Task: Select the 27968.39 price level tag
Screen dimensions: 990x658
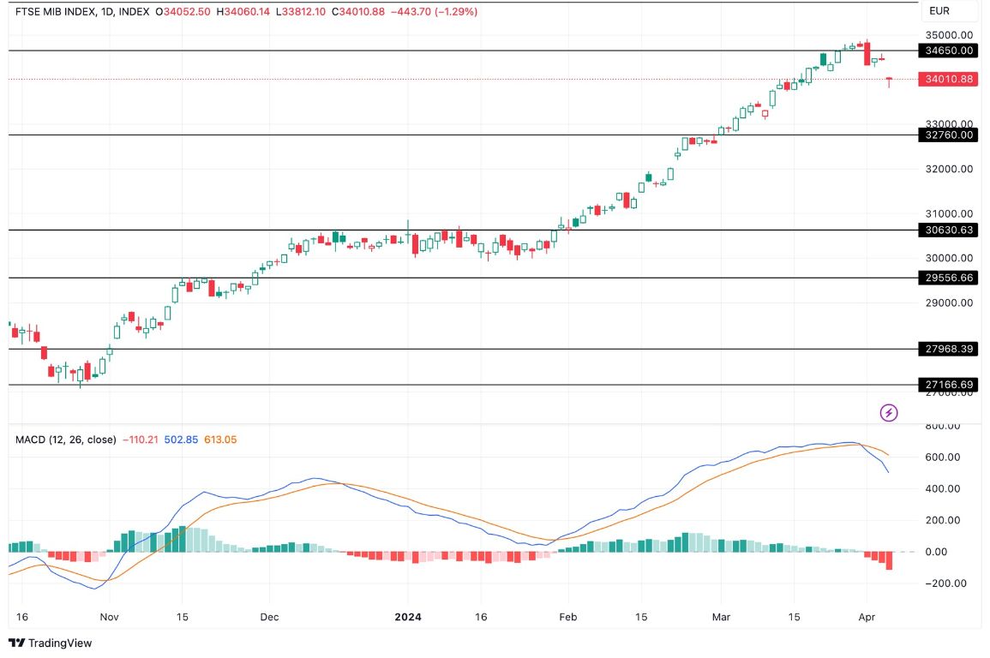Action: pos(946,349)
